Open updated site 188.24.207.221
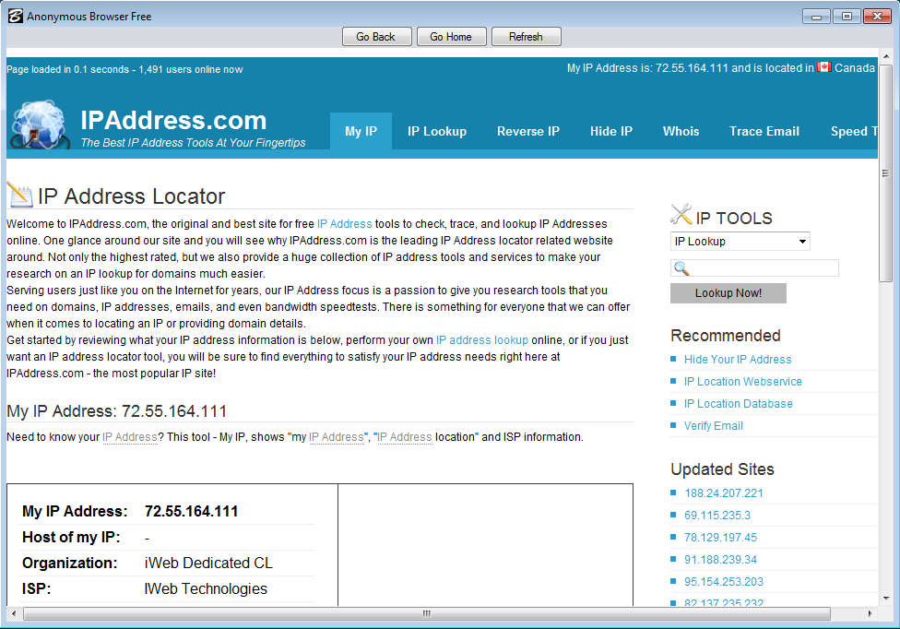The height and width of the screenshot is (629, 900). pos(724,493)
